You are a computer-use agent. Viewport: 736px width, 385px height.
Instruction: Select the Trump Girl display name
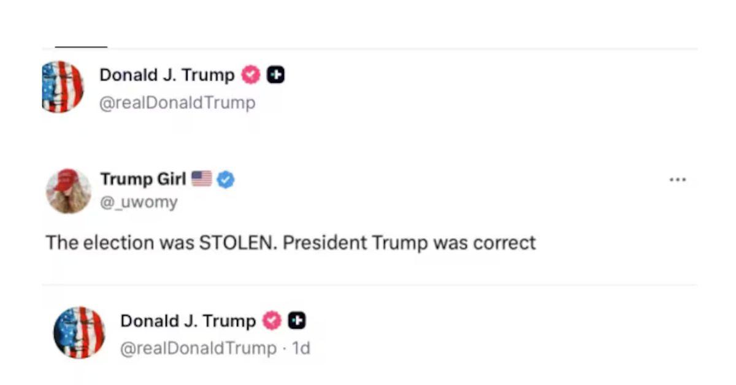143,179
